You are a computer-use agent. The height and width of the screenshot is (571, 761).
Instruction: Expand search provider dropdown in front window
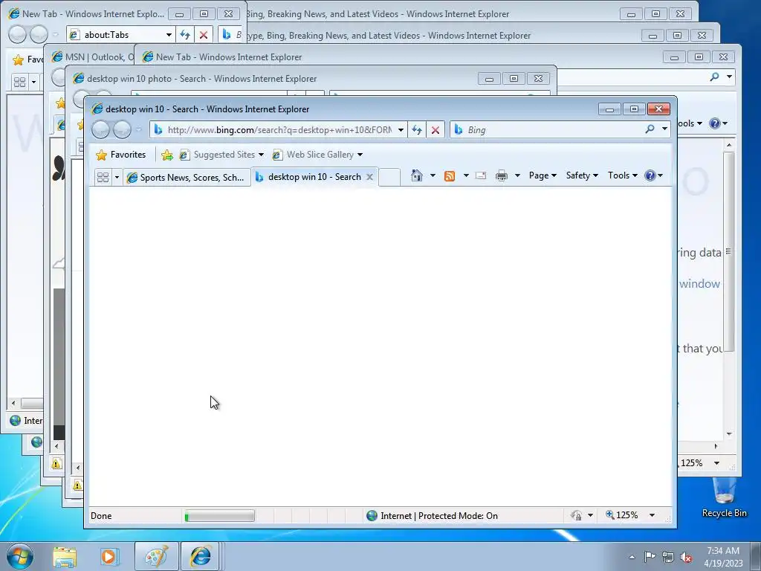[x=664, y=129]
